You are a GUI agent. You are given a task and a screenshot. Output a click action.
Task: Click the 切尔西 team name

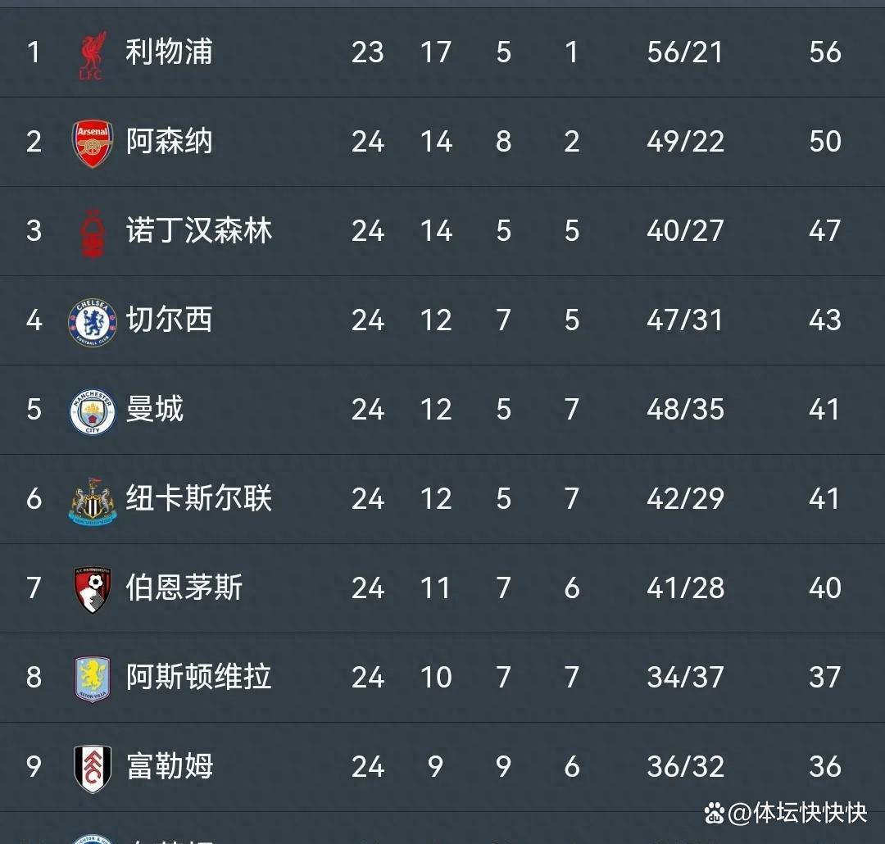169,320
